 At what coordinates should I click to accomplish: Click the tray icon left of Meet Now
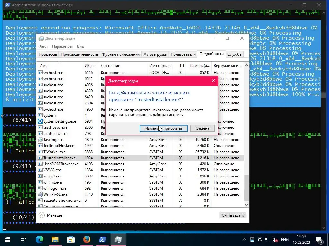coord(252,240)
